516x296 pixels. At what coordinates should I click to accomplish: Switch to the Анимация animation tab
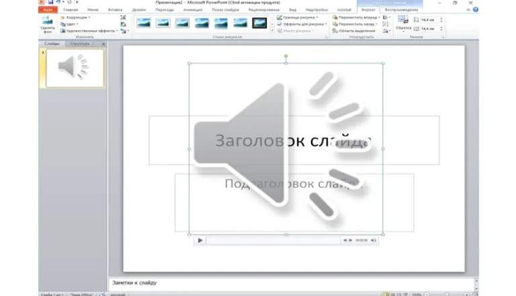(193, 10)
